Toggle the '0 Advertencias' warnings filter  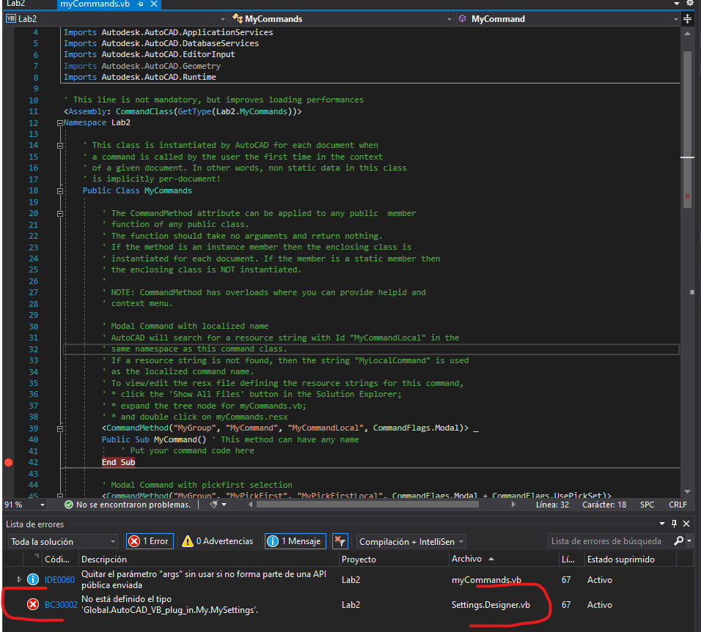[x=217, y=541]
